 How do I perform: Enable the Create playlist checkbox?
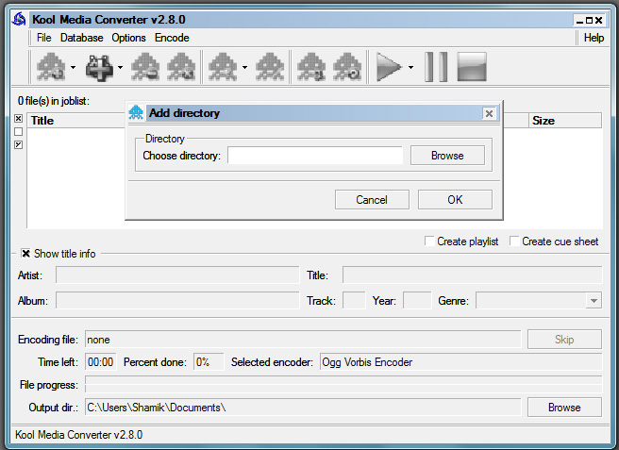[x=429, y=241]
